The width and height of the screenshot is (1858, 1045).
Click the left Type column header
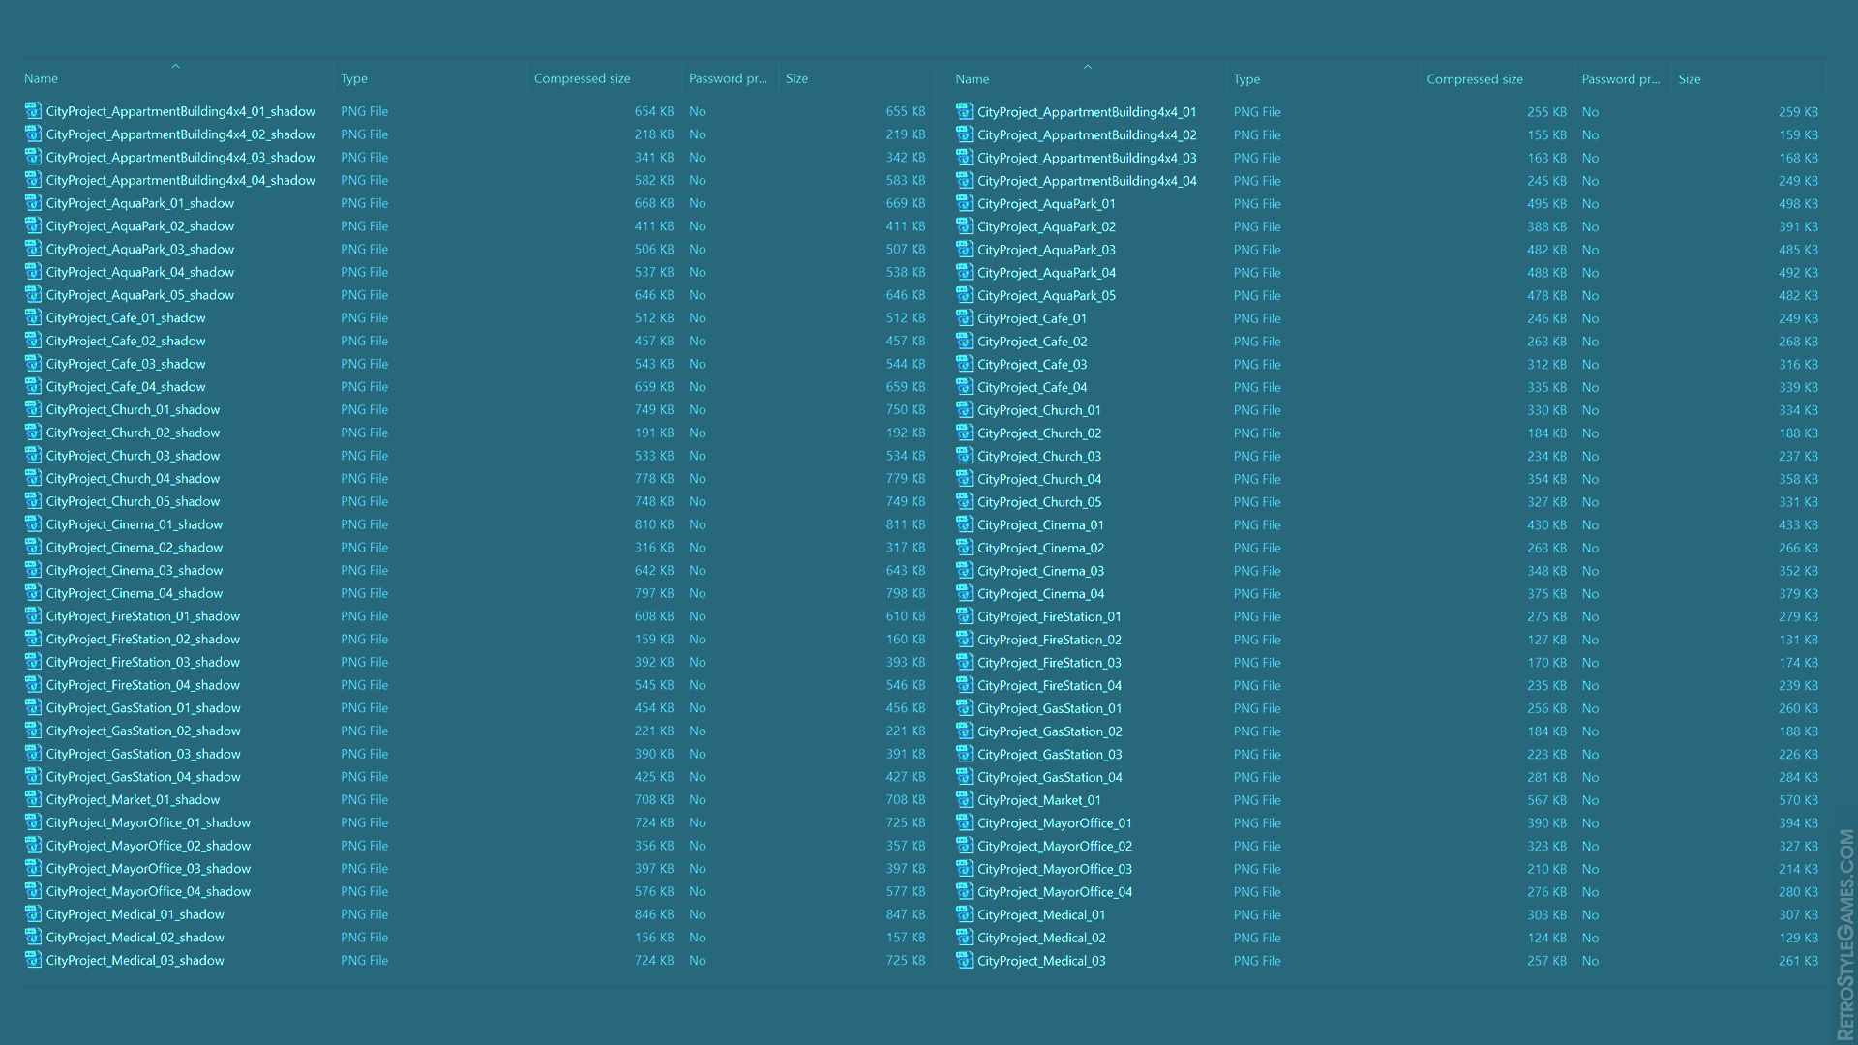(x=353, y=78)
